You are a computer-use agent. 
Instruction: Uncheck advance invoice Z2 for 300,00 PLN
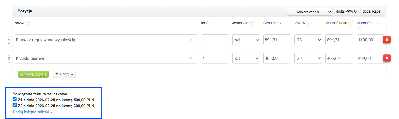click(x=15, y=105)
